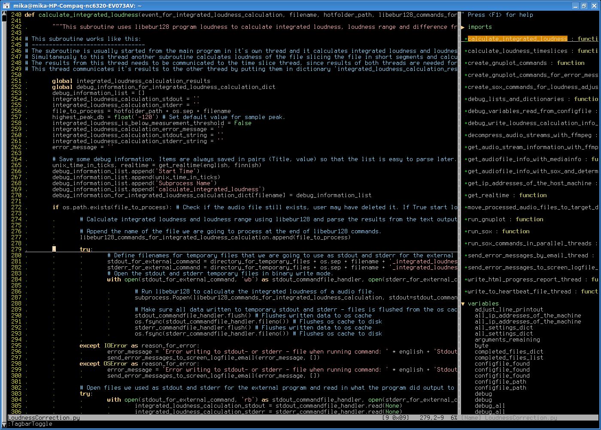This screenshot has width=601, height=430.
Task: Click the ':TagbarToggle' command line
Action: tap(30, 424)
